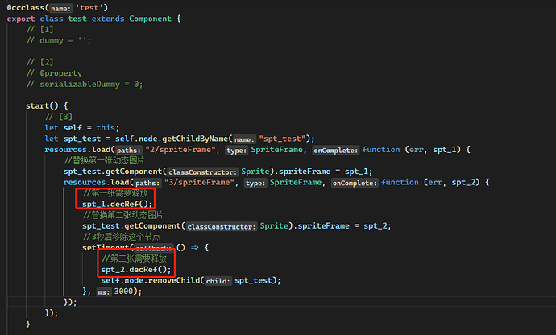Click the commented dummy = '' line
The width and height of the screenshot is (556, 335).
point(59,40)
